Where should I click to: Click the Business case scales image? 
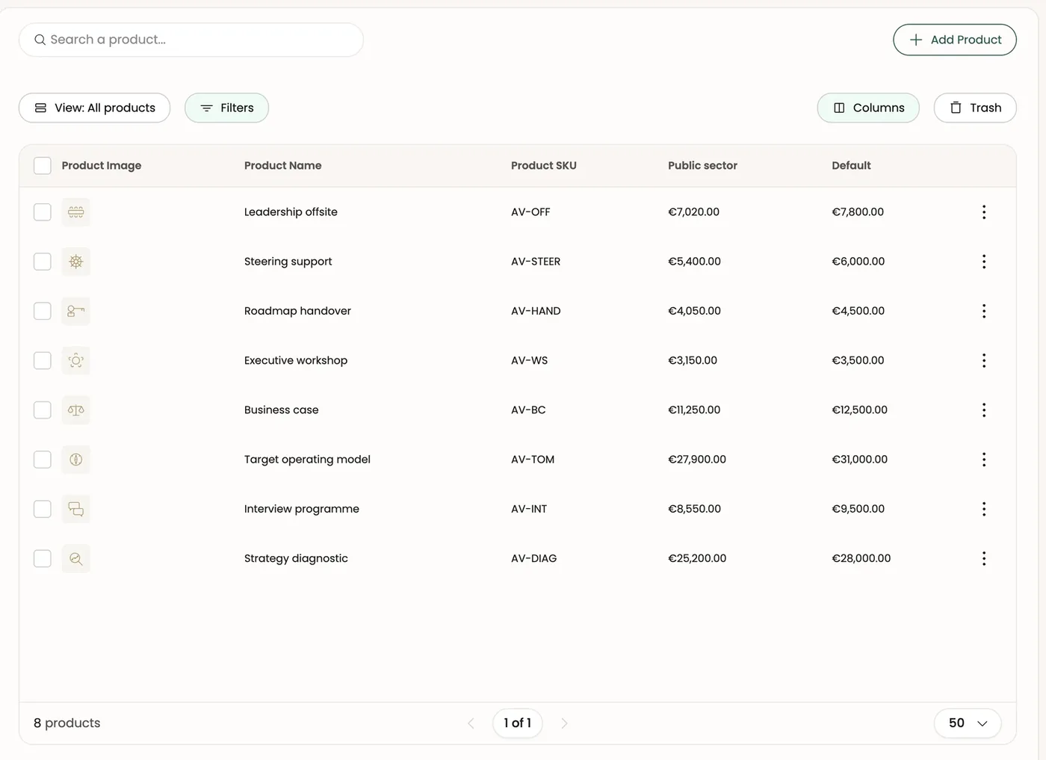(75, 410)
